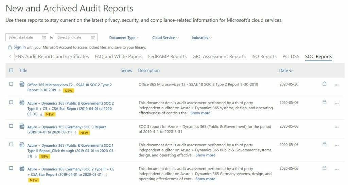The height and width of the screenshot is (185, 348).
Task: Expand the Document Type filter dropdown
Action: [x=124, y=38]
